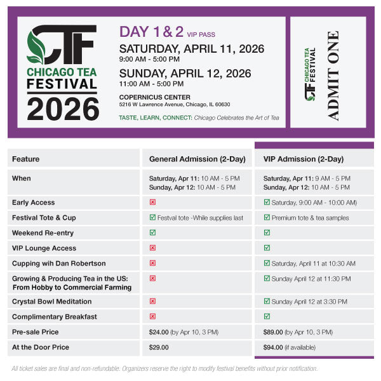The width and height of the screenshot is (381, 381).
Task: Click the Feature column header
Action: pyautogui.click(x=26, y=159)
